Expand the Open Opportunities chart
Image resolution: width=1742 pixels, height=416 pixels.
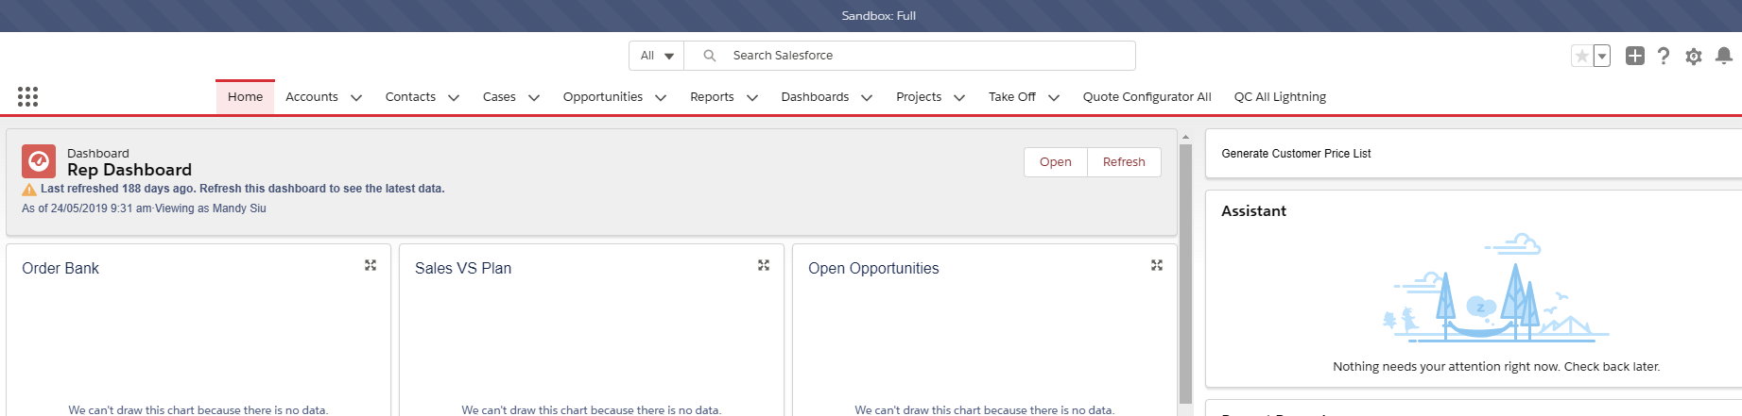(1157, 266)
